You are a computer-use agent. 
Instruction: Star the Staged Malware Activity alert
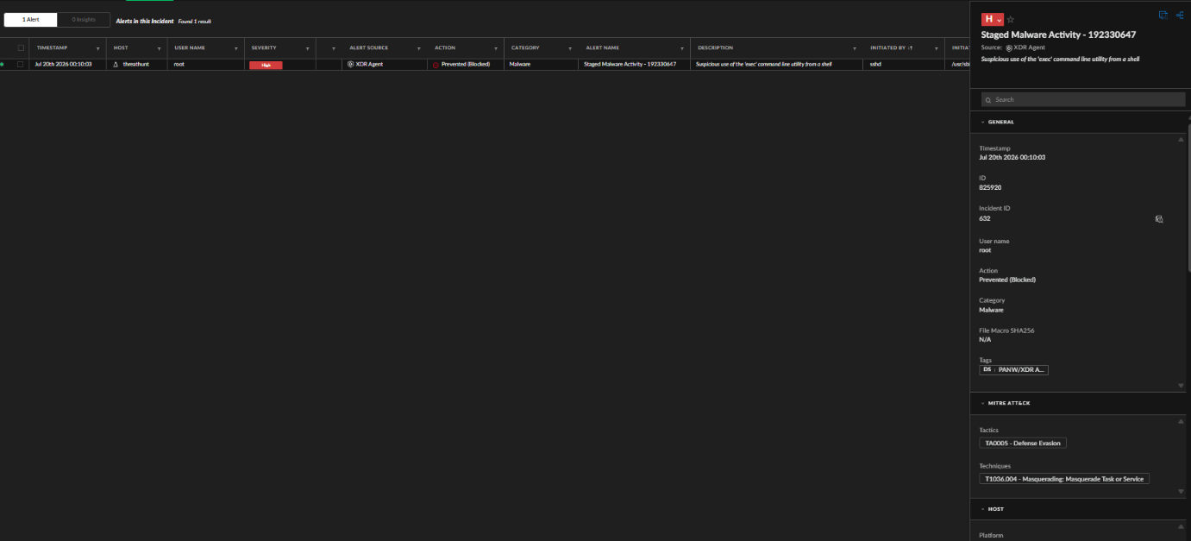(1011, 20)
